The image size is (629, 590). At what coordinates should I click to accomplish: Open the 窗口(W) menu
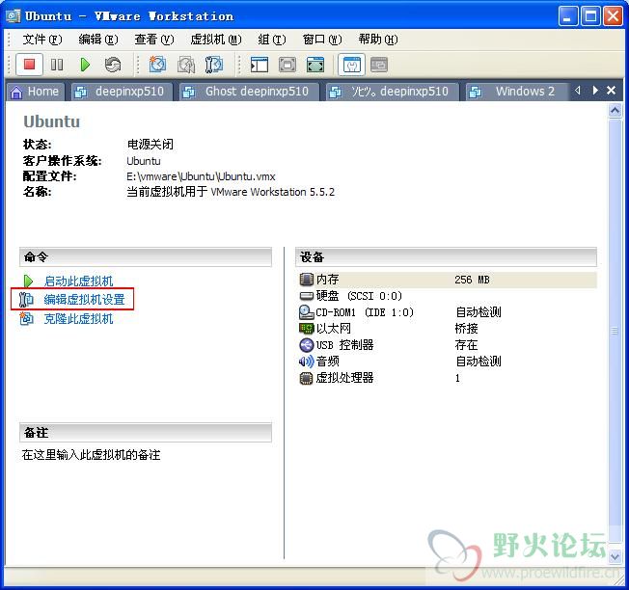[x=322, y=40]
